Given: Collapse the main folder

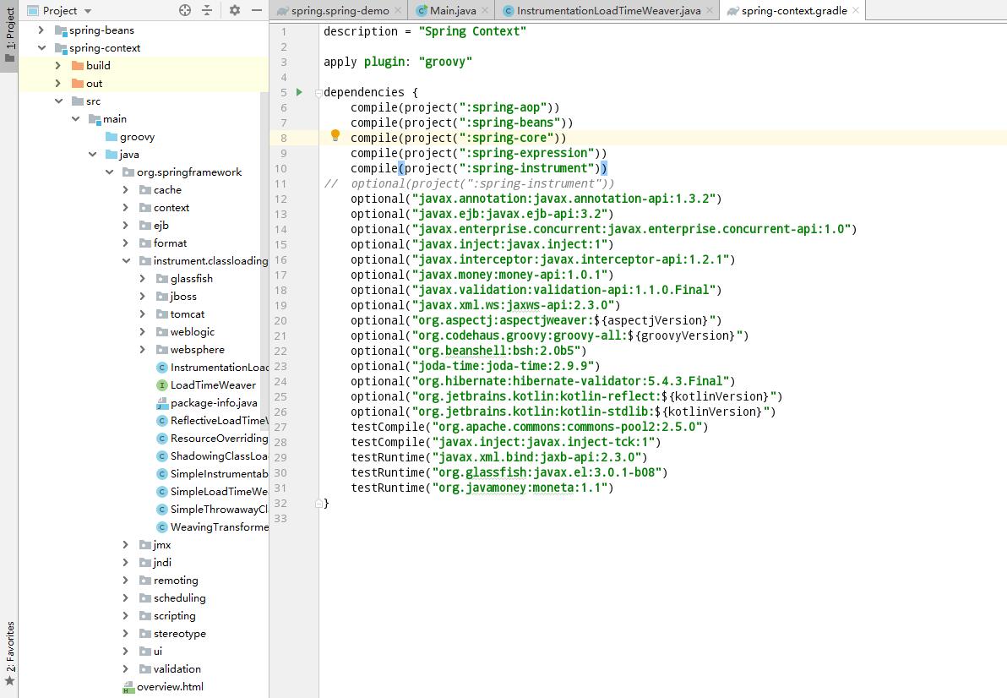Looking at the screenshot, I should 75,119.
